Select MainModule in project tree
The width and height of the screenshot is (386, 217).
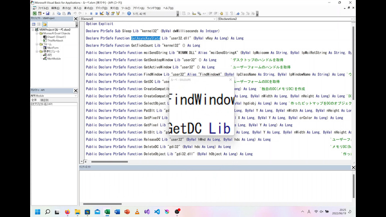[53, 59]
